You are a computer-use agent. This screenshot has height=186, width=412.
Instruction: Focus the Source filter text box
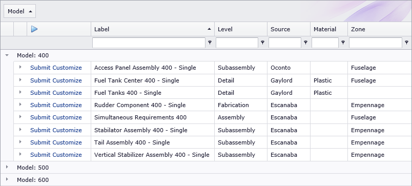pos(285,43)
